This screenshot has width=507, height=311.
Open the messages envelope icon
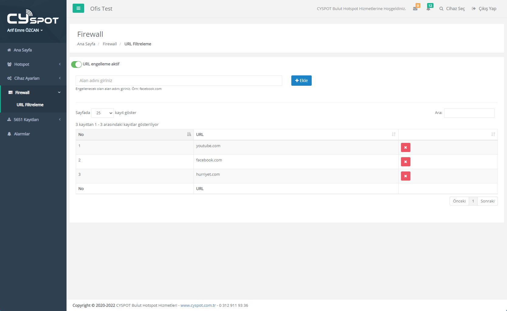tap(415, 9)
